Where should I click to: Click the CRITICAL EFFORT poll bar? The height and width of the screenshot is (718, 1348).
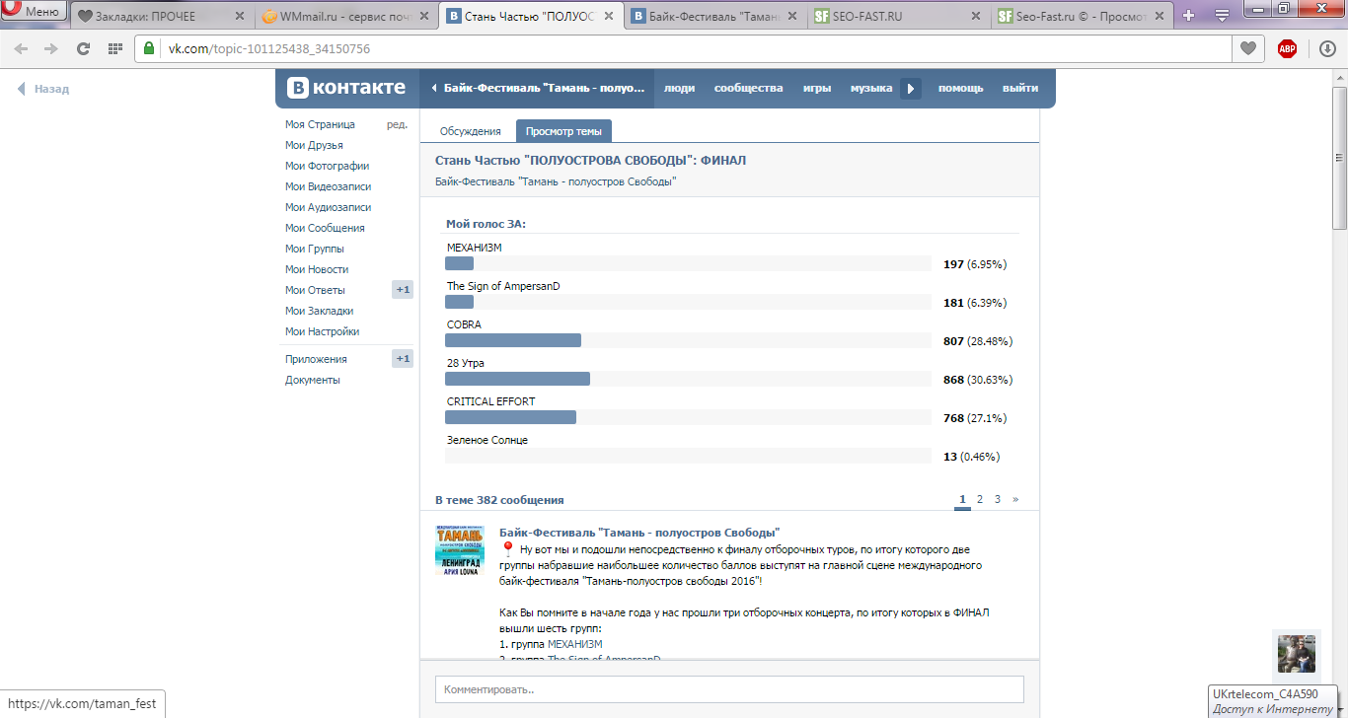tap(510, 418)
